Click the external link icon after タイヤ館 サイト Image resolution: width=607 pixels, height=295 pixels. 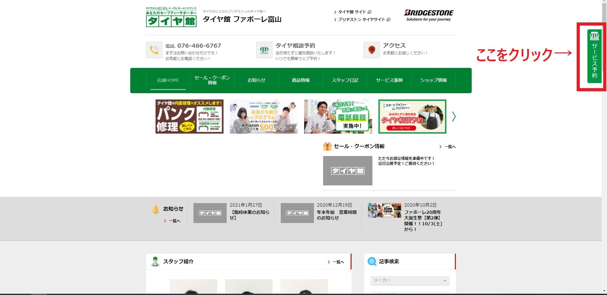369,12
